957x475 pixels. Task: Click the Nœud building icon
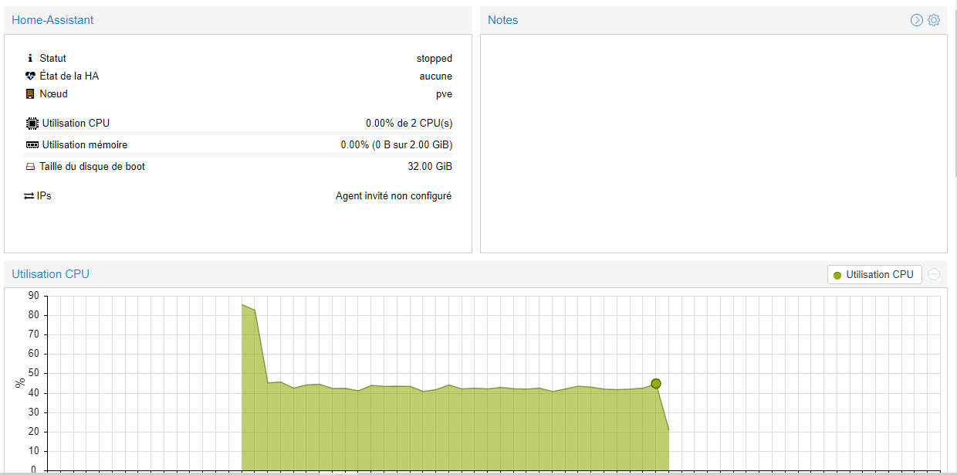[x=30, y=93]
